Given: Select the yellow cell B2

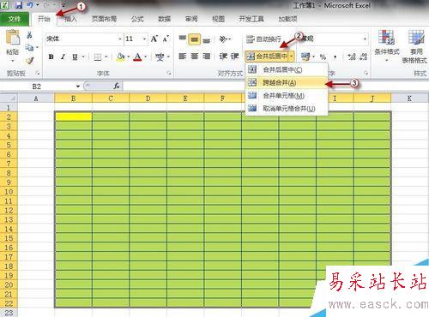Looking at the screenshot, I should coord(73,117).
